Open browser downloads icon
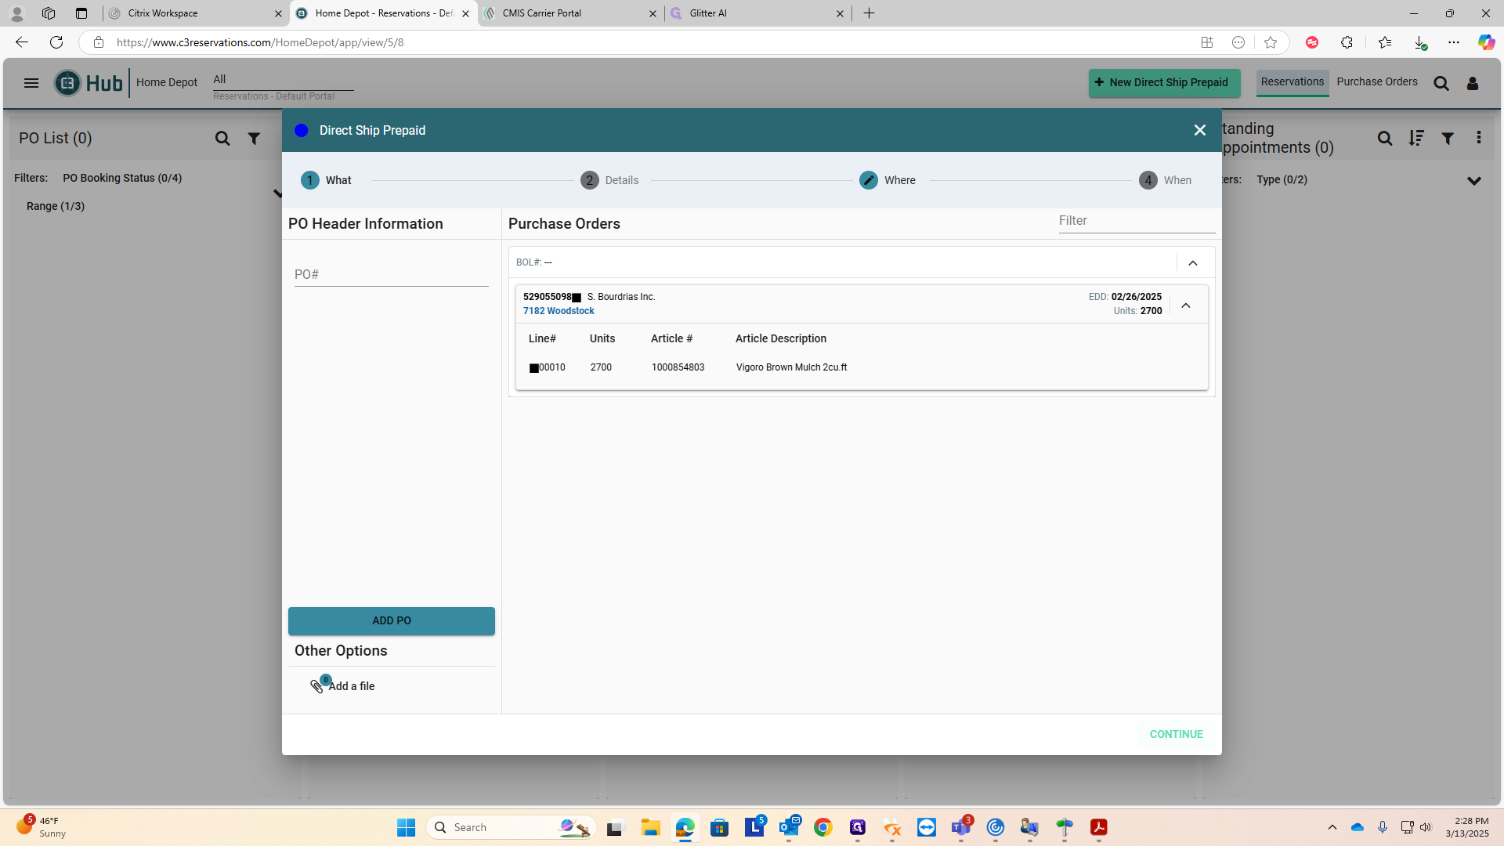 (1419, 42)
